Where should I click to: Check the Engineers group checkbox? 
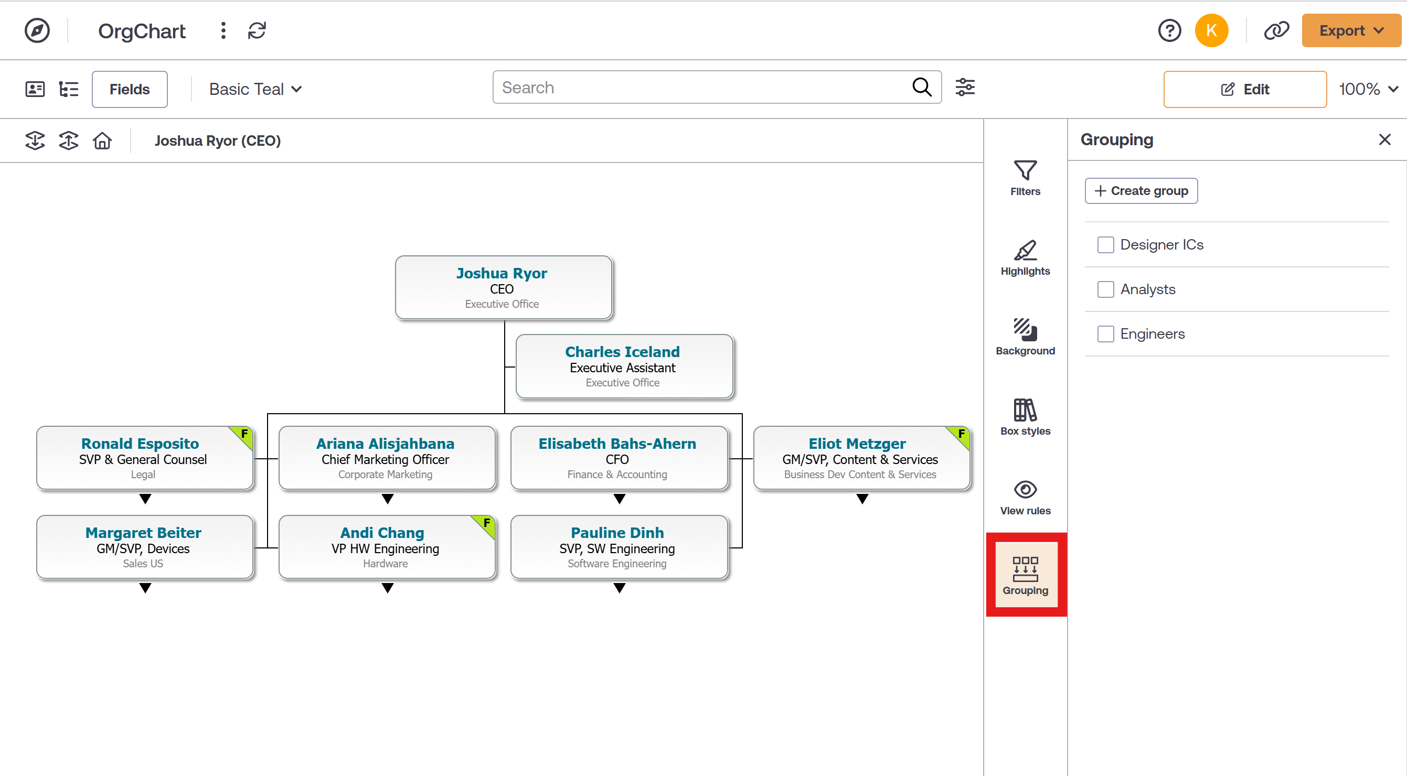[1106, 333]
